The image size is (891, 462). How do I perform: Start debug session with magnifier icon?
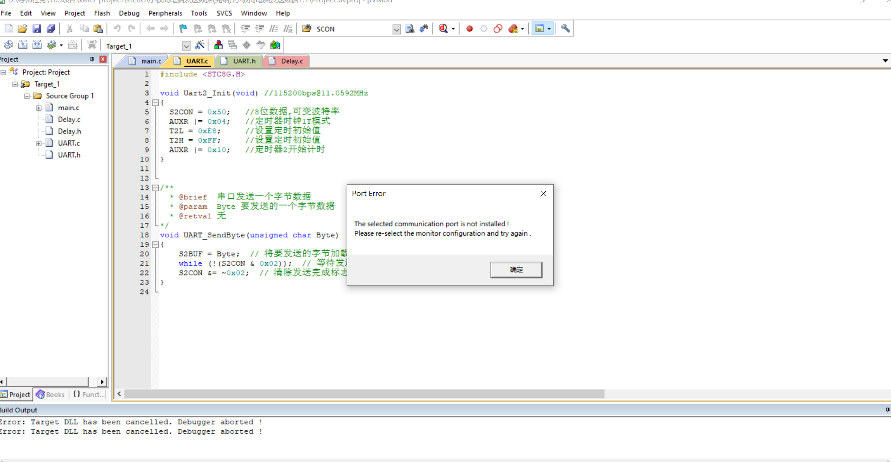(x=443, y=29)
